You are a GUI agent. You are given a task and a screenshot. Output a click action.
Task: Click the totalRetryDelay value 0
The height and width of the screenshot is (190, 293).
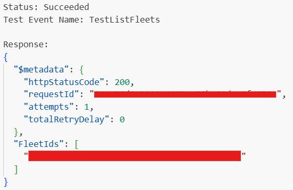click(122, 120)
